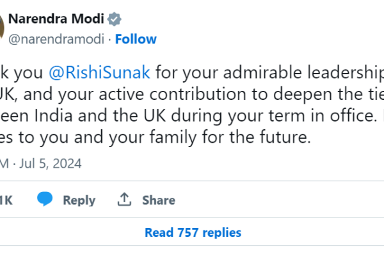Image resolution: width=384 pixels, height=256 pixels.
Task: Click the time fragment before Jul 5
Action: click(5, 163)
